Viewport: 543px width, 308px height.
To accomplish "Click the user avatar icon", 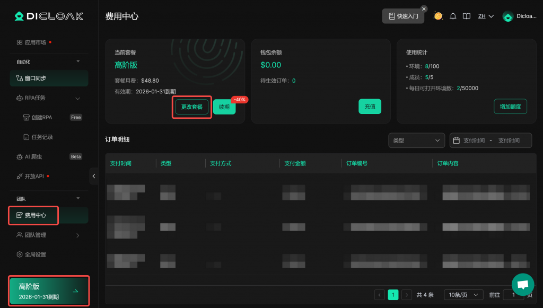I will (507, 16).
